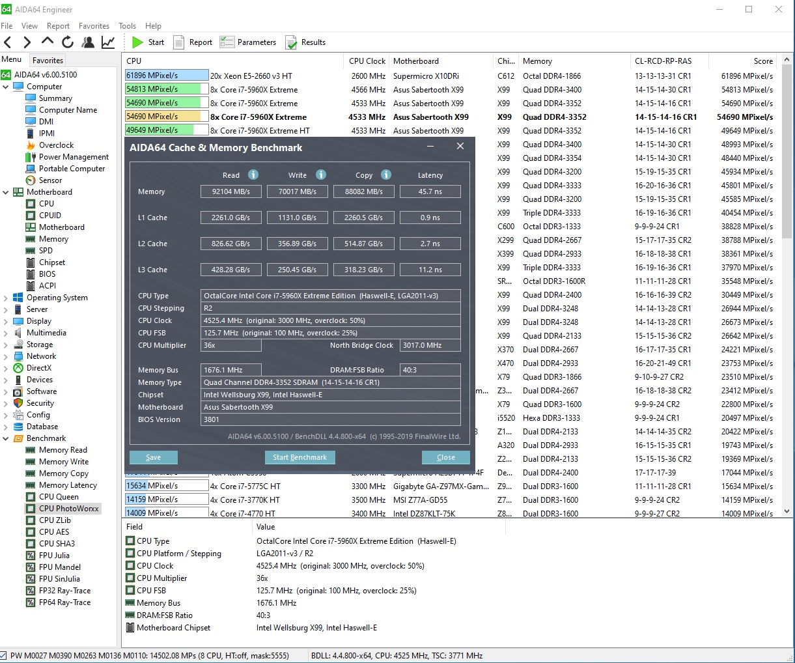
Task: Expand the Operating System node
Action: 6,298
